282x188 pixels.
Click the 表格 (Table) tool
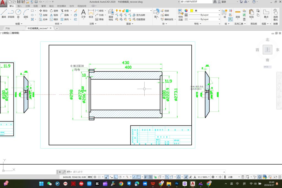coord(99,19)
